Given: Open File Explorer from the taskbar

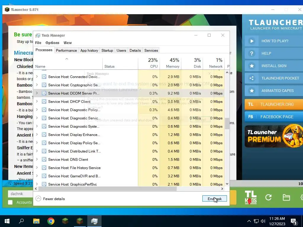Looking at the screenshot, I should (x=36, y=221).
